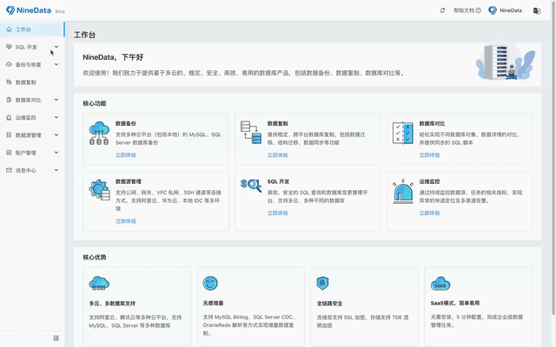Expand the 消息中心 chevron
Image resolution: width=556 pixels, height=347 pixels.
click(x=56, y=170)
